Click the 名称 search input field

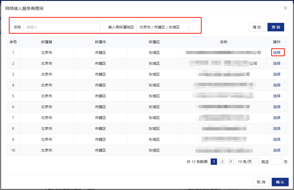62,27
